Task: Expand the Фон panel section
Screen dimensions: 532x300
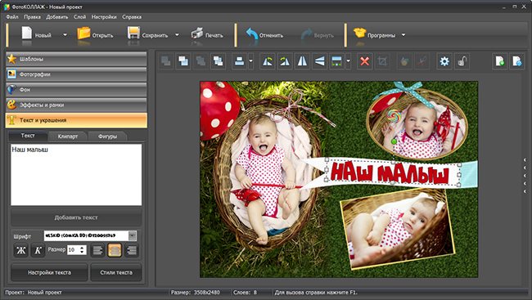Action: [x=76, y=89]
